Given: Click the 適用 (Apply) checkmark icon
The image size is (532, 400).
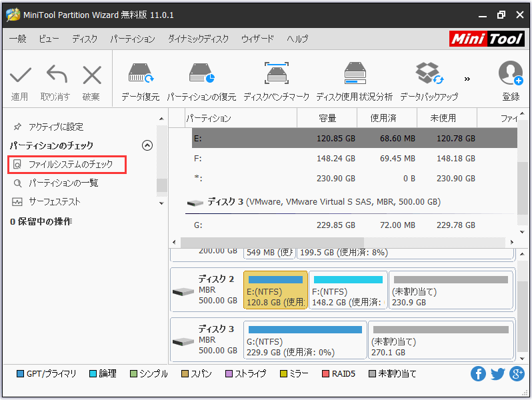Looking at the screenshot, I should tap(21, 75).
